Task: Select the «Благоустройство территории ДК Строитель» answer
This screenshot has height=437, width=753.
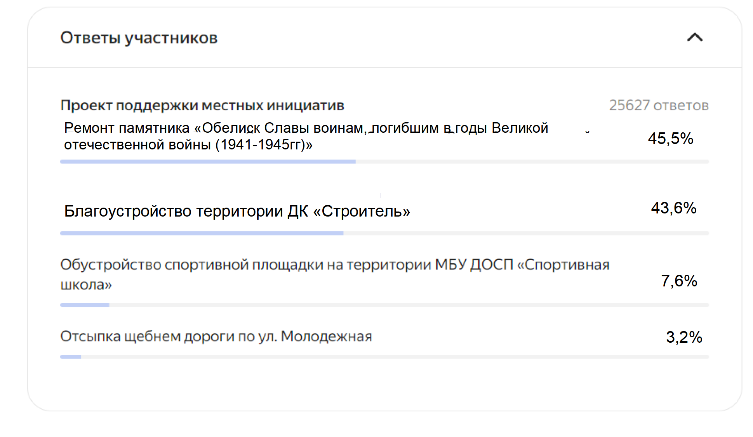Action: coord(237,211)
